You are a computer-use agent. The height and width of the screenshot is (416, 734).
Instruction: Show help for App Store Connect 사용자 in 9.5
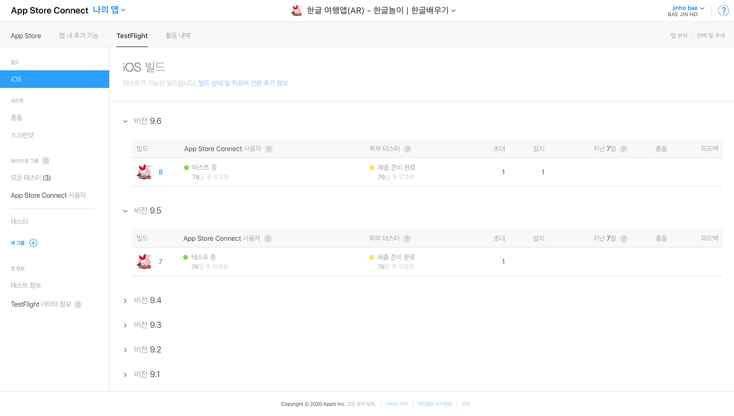pyautogui.click(x=268, y=239)
